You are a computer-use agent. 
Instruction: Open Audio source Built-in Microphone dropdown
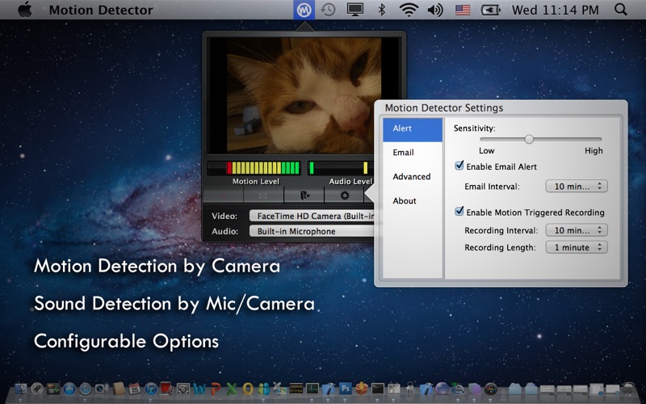312,231
